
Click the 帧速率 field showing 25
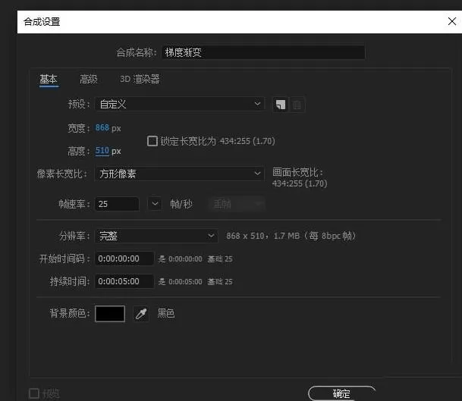click(x=117, y=204)
